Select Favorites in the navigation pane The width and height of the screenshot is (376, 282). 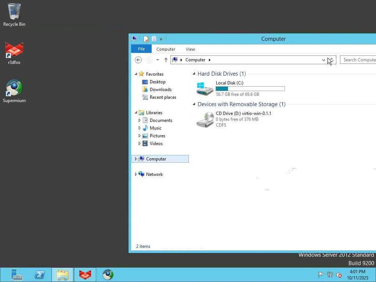pyautogui.click(x=155, y=74)
